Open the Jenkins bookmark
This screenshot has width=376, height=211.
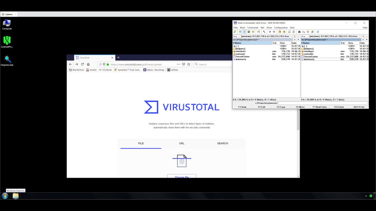91,70
